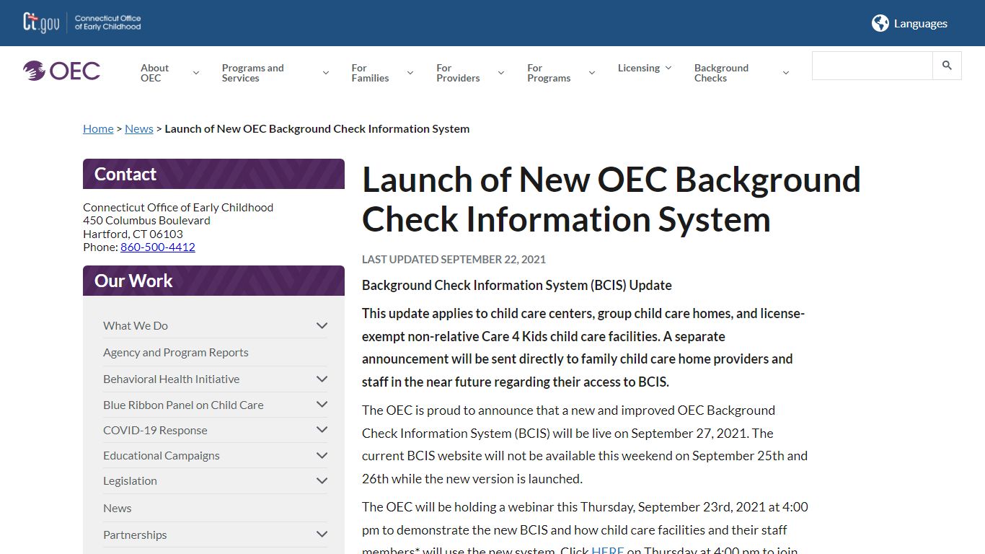
Task: Expand the Licensing dropdown arrow
Action: coord(668,68)
